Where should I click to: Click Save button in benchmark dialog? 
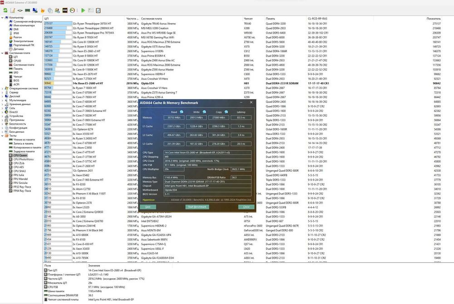point(148,207)
